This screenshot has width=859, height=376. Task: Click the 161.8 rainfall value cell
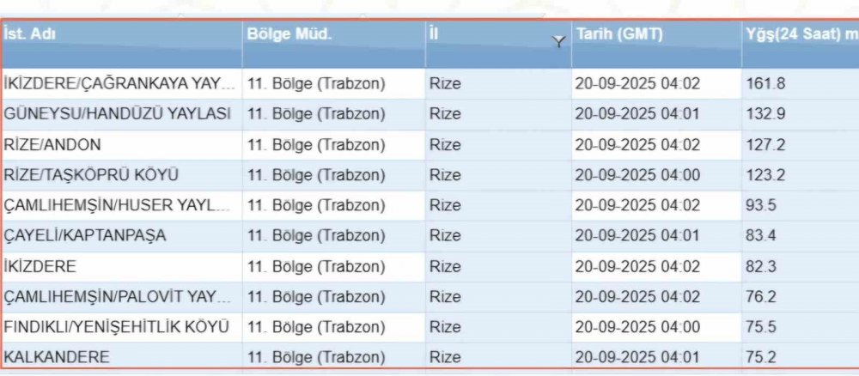765,84
